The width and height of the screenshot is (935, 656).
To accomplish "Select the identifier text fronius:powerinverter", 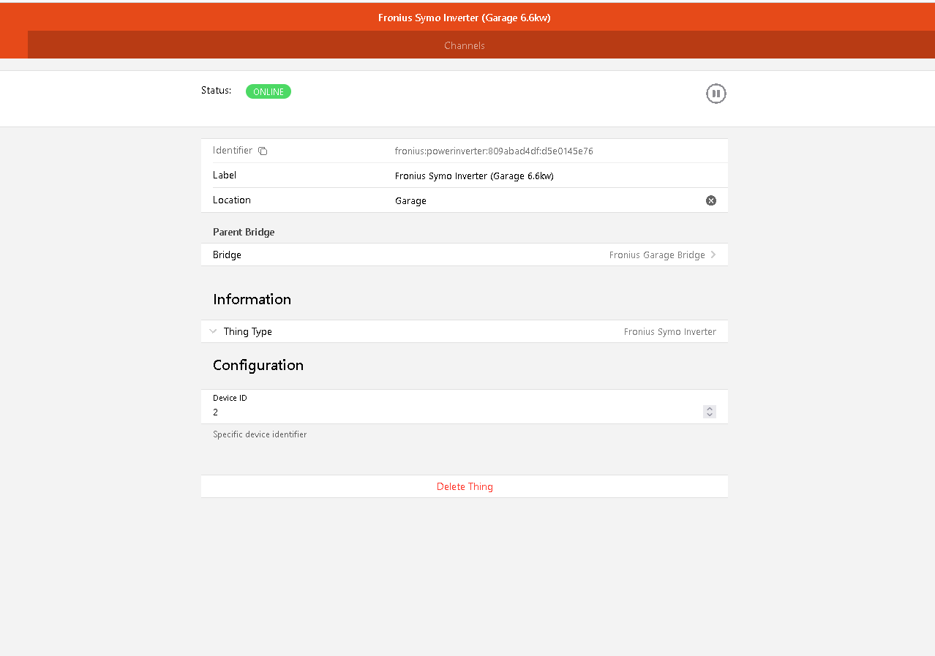I will [494, 151].
